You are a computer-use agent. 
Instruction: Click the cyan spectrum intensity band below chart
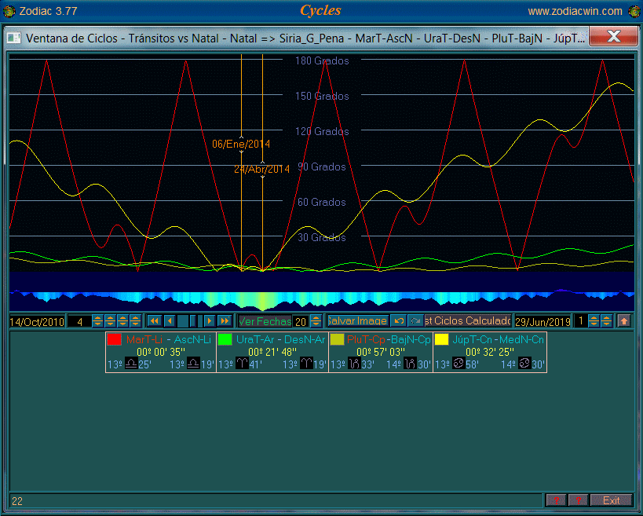coord(322,301)
